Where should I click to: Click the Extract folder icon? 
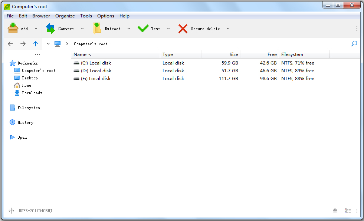[x=96, y=29]
